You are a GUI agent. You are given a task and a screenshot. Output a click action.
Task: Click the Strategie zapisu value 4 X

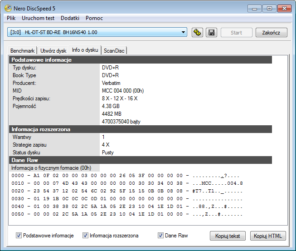(106, 145)
